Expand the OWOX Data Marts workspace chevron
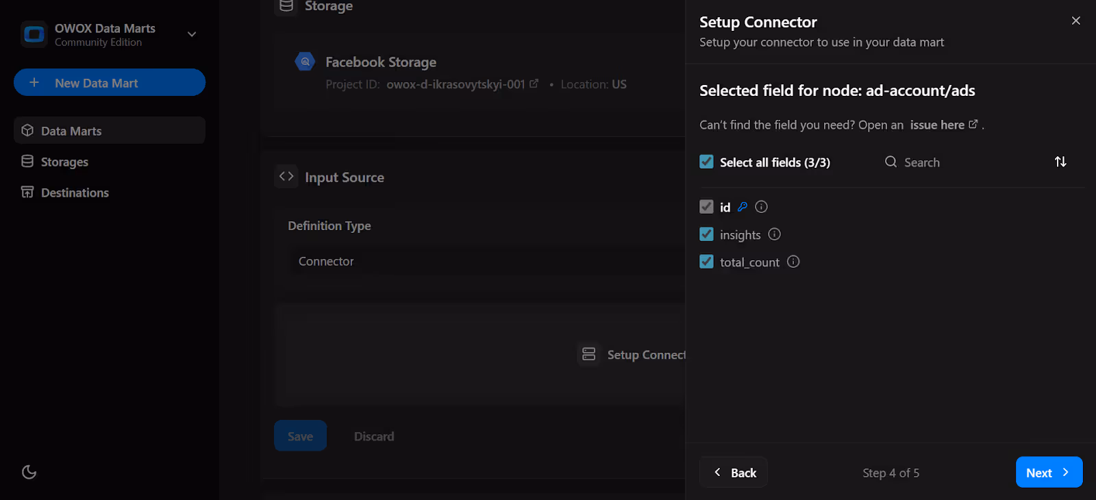Image resolution: width=1096 pixels, height=500 pixels. (192, 34)
